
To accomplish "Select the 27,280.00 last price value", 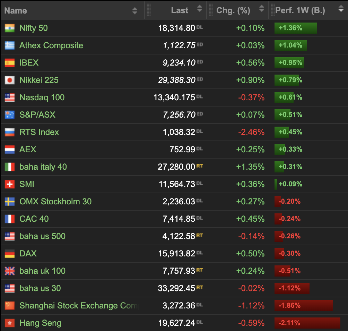I will point(176,167).
